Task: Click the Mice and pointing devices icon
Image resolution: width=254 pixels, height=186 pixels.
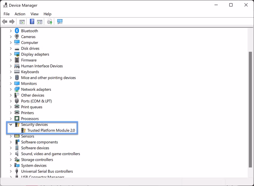Action: (17, 77)
